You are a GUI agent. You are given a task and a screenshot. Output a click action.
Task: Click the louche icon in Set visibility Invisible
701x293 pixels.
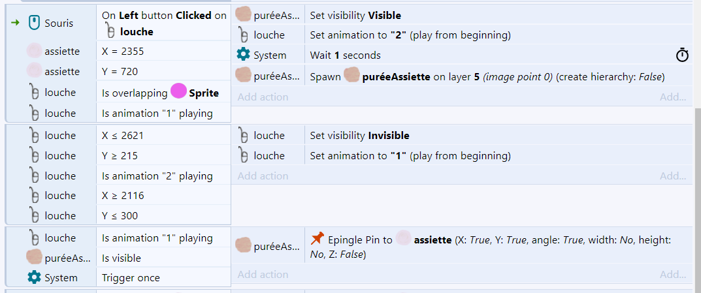243,135
